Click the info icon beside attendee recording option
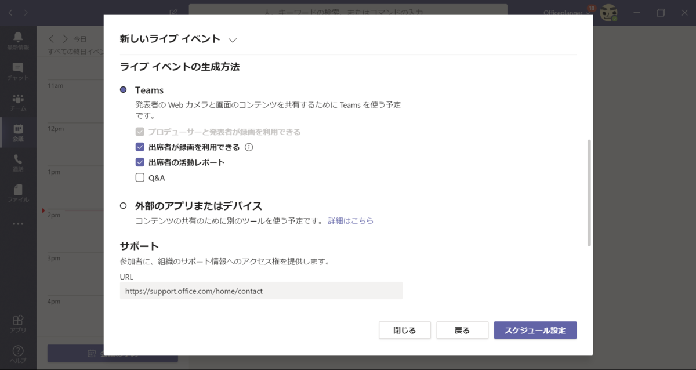This screenshot has width=696, height=370. click(249, 147)
